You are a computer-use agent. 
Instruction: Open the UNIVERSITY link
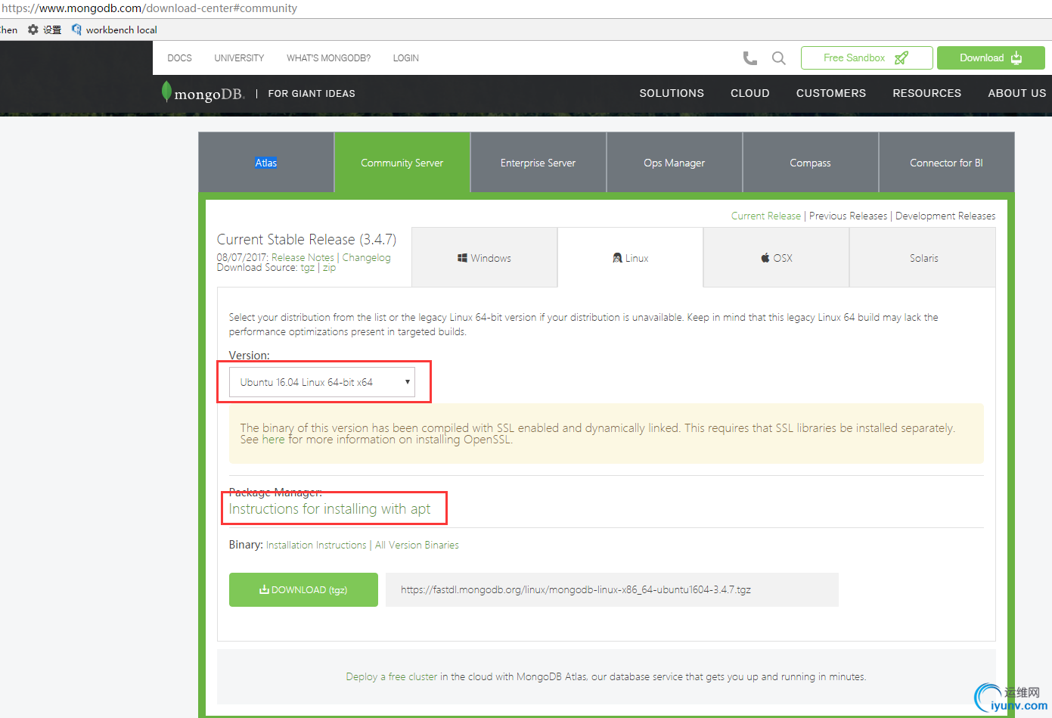tap(239, 58)
